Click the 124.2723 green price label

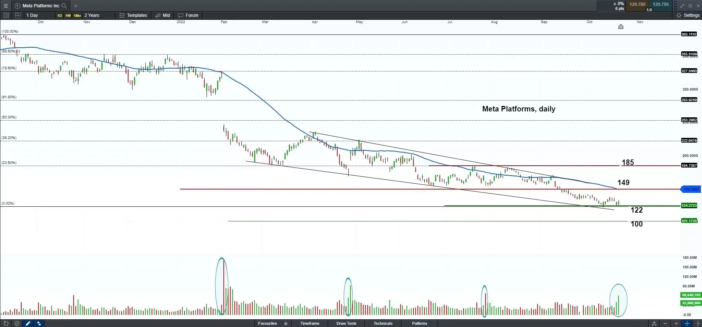click(689, 205)
